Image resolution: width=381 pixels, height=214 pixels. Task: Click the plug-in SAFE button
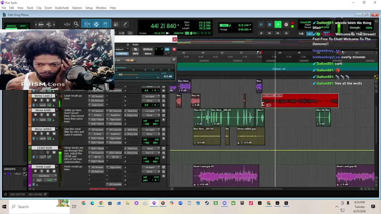tap(135, 53)
